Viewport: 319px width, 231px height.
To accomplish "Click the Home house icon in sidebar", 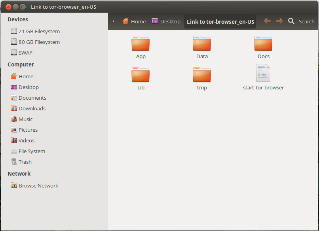I will (13, 76).
